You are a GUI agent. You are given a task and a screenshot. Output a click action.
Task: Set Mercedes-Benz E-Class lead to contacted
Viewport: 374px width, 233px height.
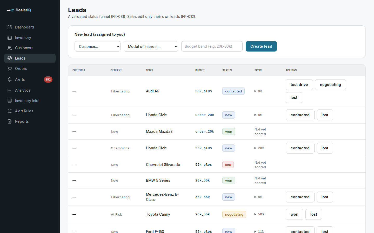[300, 197]
